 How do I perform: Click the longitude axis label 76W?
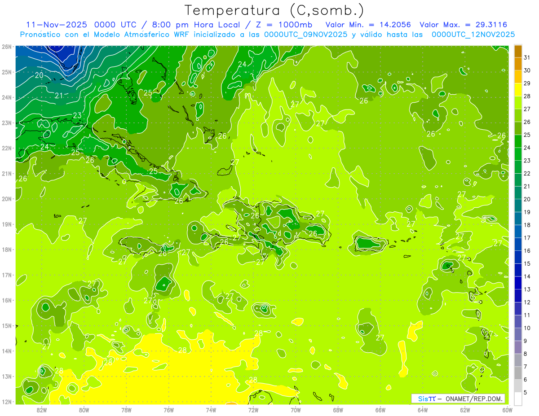168,410
